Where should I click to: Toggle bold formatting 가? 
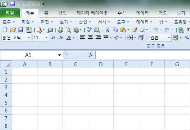tap(53, 38)
